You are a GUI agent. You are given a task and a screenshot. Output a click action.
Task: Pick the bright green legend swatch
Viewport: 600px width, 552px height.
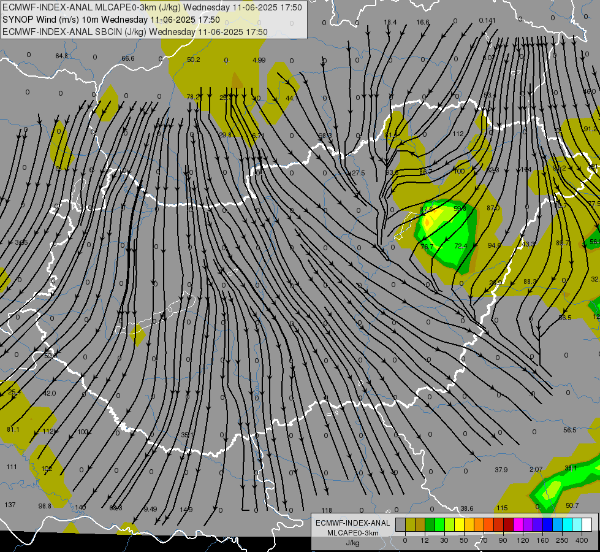(x=439, y=525)
